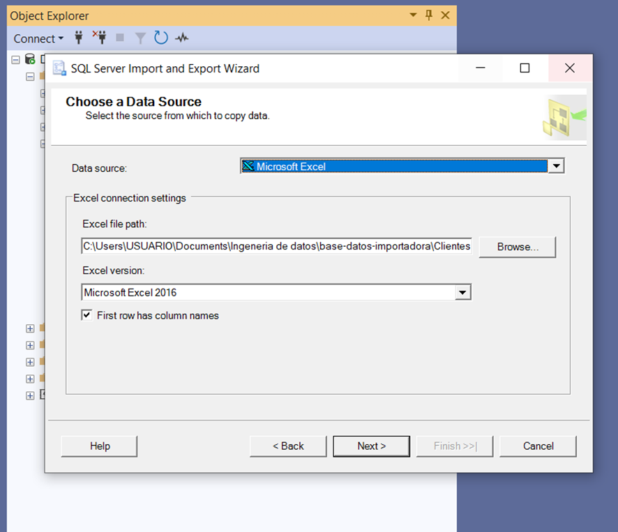Click the wizard title bar icon
The height and width of the screenshot is (532, 618).
tap(59, 68)
